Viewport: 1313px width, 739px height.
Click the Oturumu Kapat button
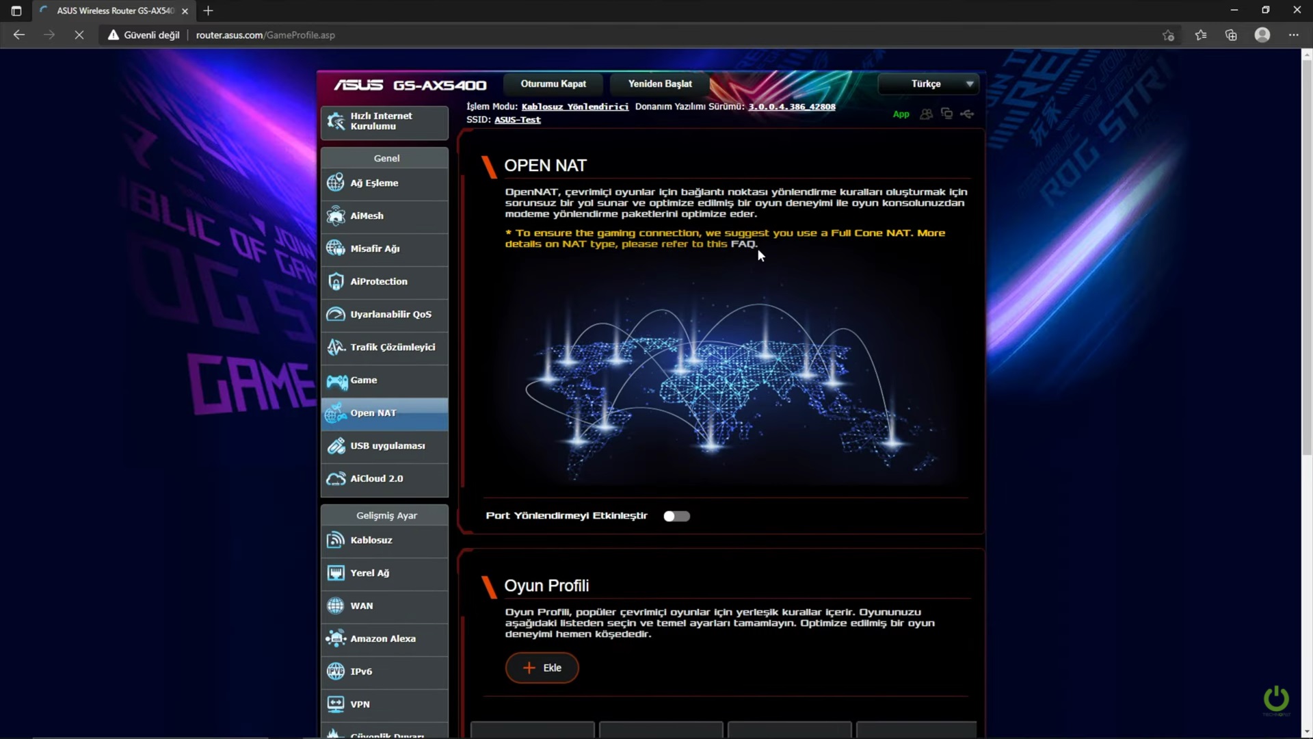[553, 83]
